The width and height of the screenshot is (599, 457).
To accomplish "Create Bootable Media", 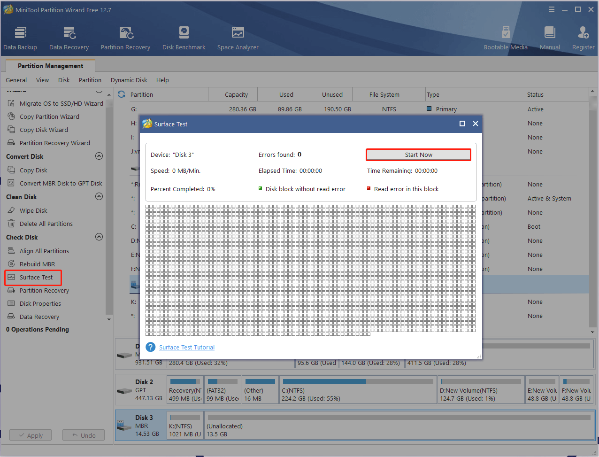I will pos(506,38).
